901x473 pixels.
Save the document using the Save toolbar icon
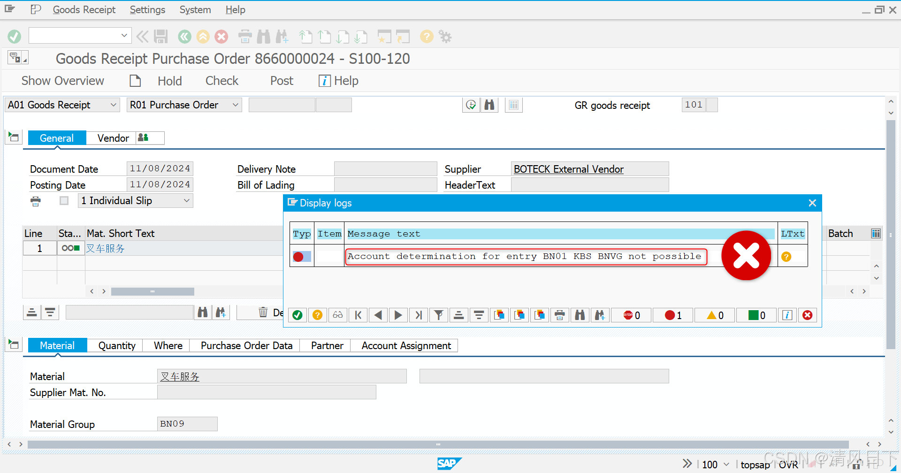tap(160, 36)
